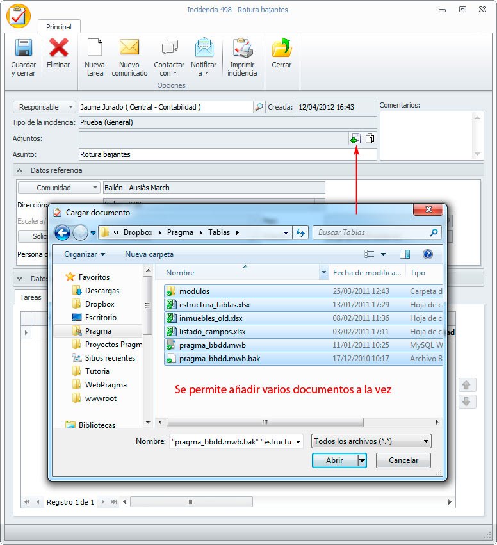Screen dimensions: 497x545
Task: Click the red Eliminar cross icon
Action: pos(58,47)
